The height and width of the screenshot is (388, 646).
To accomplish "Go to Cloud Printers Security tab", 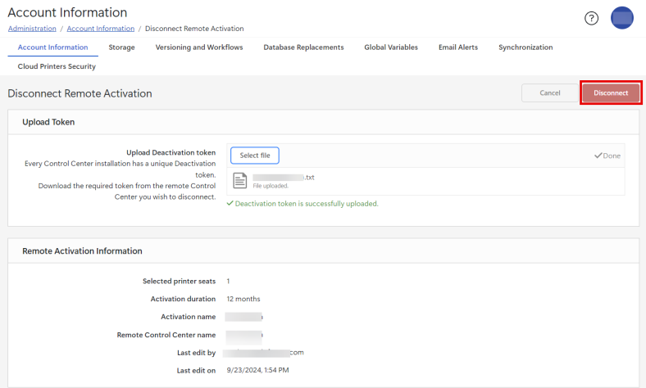I will tap(57, 66).
